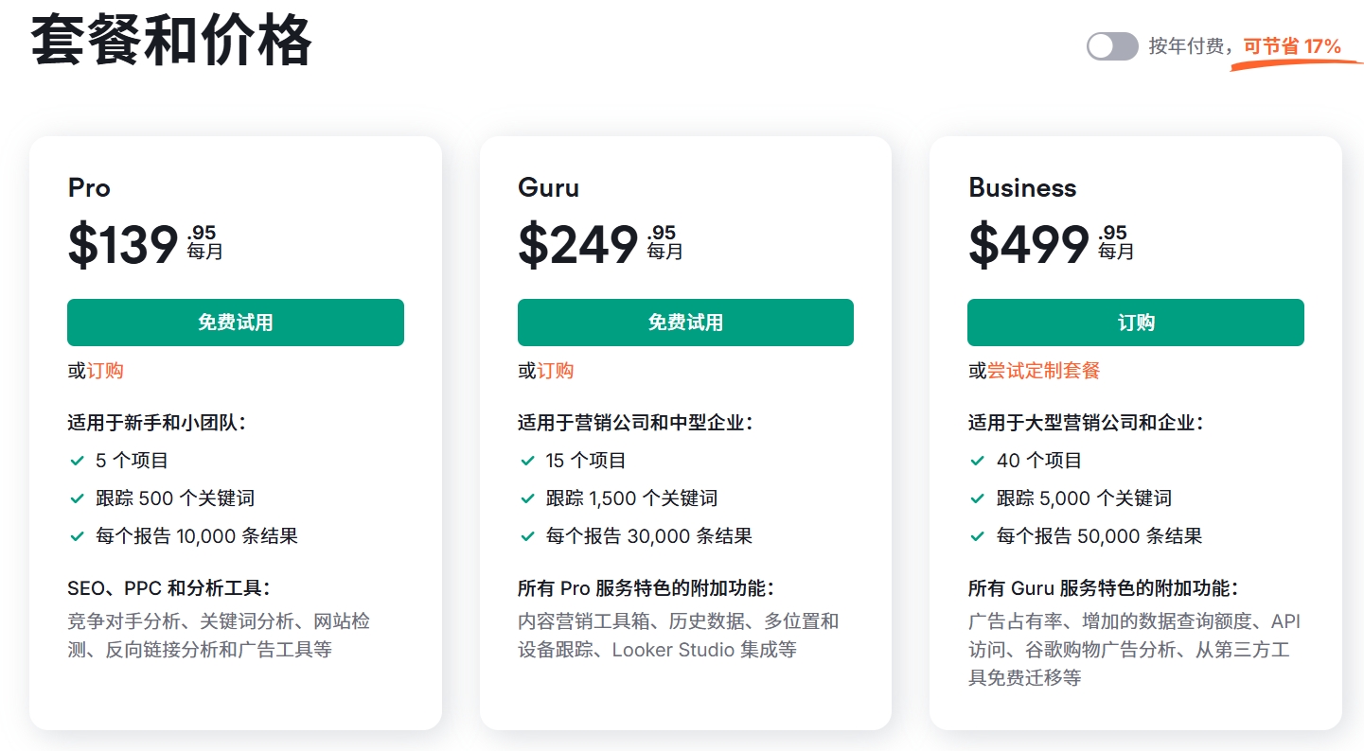
Task: Click the checkmark beside 40 个项目
Action: pyautogui.click(x=978, y=461)
